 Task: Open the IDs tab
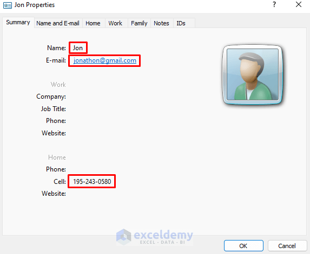tap(181, 23)
